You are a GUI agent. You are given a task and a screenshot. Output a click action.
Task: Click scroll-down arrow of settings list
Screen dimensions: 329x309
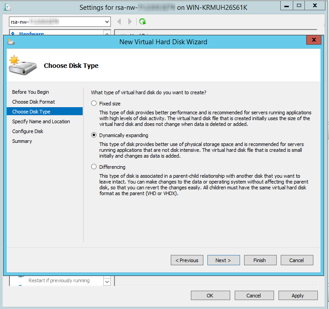(x=107, y=282)
